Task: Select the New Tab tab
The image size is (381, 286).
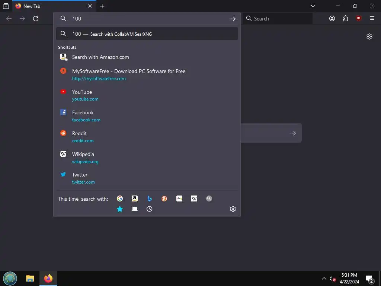Action: [x=54, y=6]
